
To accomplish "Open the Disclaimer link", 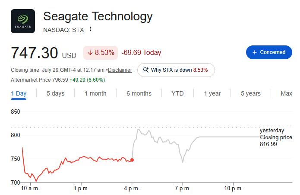I will (x=120, y=70).
